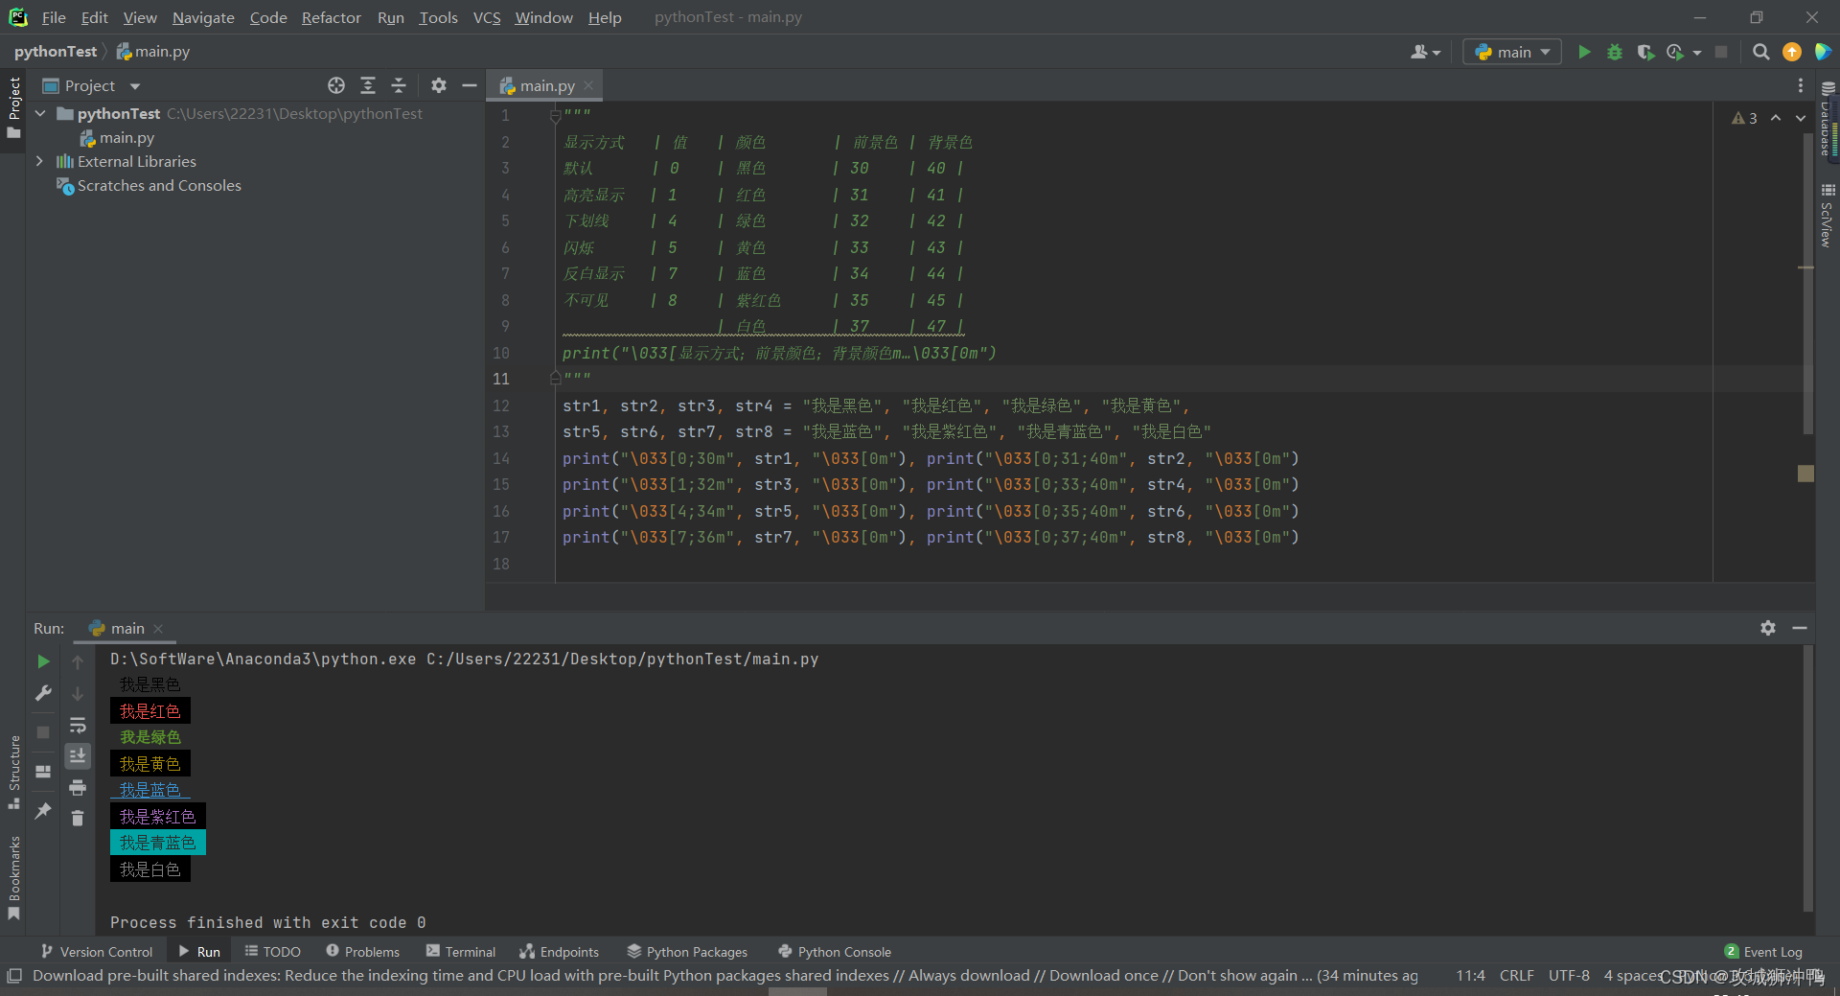Run main with coverage shield icon
Viewport: 1840px width, 996px height.
point(1647,52)
